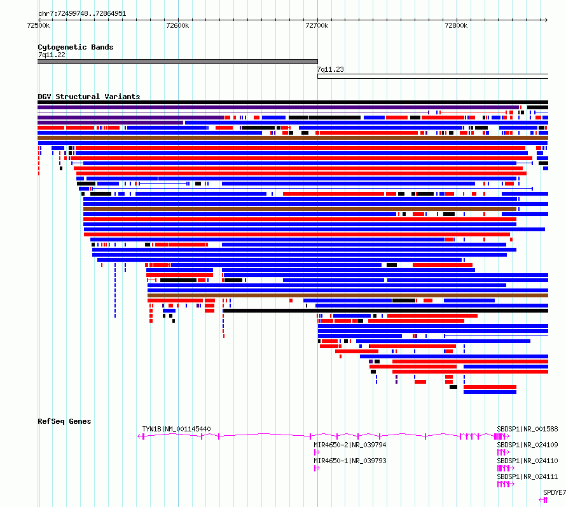Open the DGV Structural Variants track title
This screenshot has width=566, height=507.
(x=89, y=97)
